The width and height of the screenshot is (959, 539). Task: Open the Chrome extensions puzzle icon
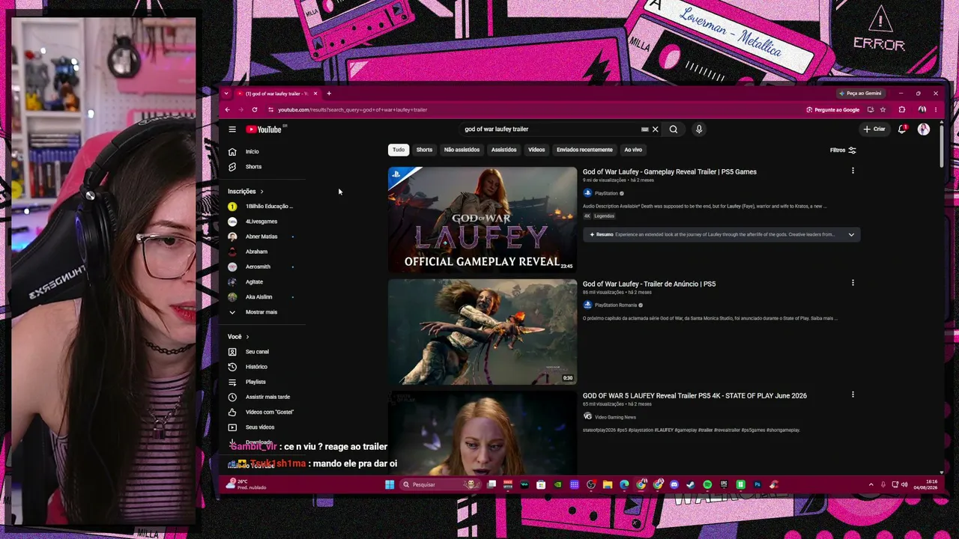tap(902, 110)
